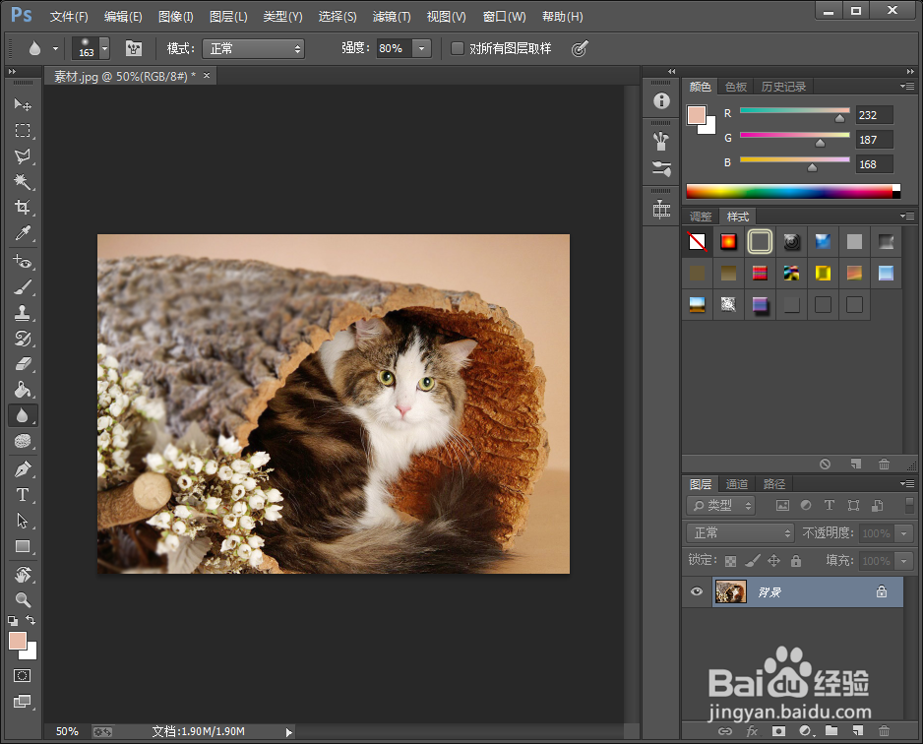The image size is (923, 744).
Task: Switch to the 历史记录 tab
Action: (x=783, y=87)
